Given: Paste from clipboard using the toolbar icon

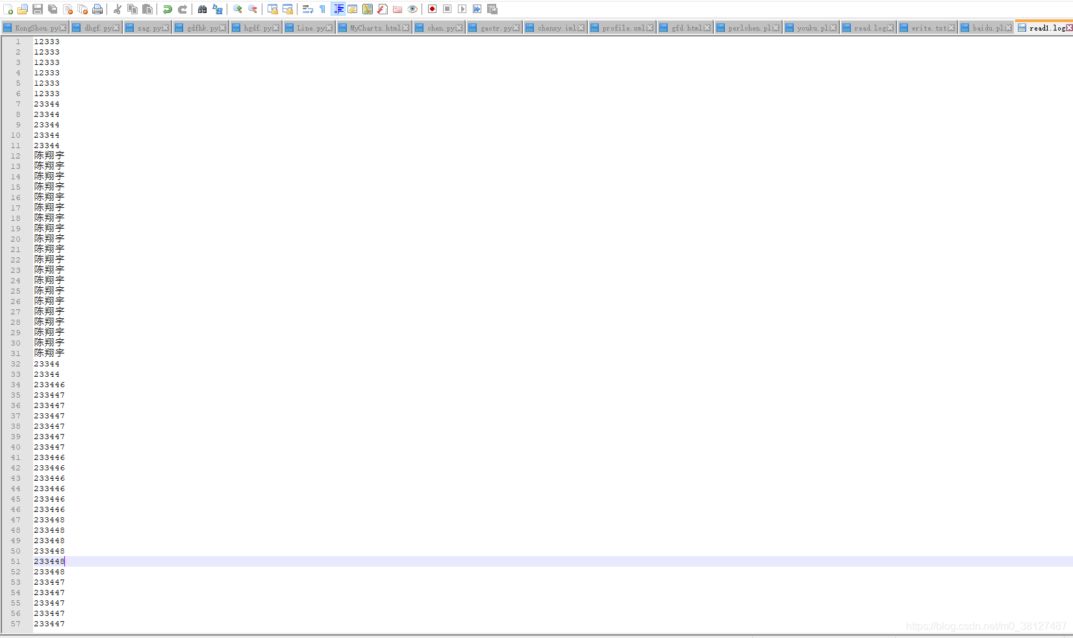Looking at the screenshot, I should pyautogui.click(x=147, y=9).
